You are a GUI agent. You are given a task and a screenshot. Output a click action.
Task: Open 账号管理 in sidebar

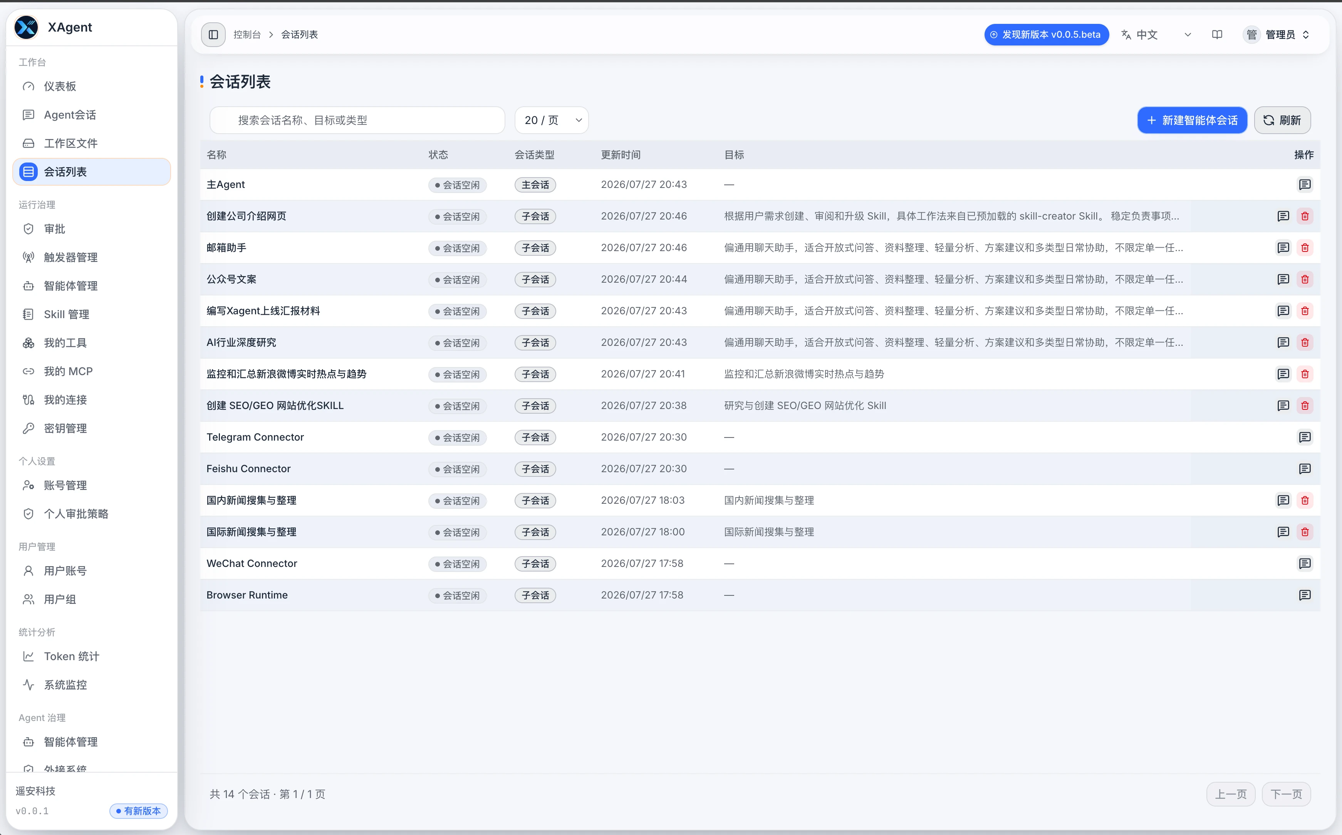91,485
